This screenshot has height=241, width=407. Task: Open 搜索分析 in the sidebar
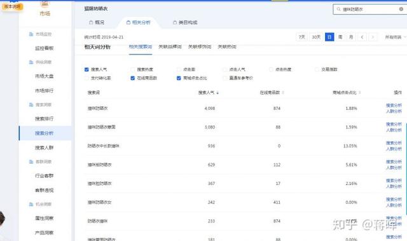pos(45,134)
